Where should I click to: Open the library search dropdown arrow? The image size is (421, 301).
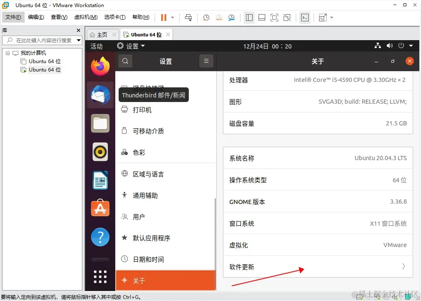click(x=79, y=40)
